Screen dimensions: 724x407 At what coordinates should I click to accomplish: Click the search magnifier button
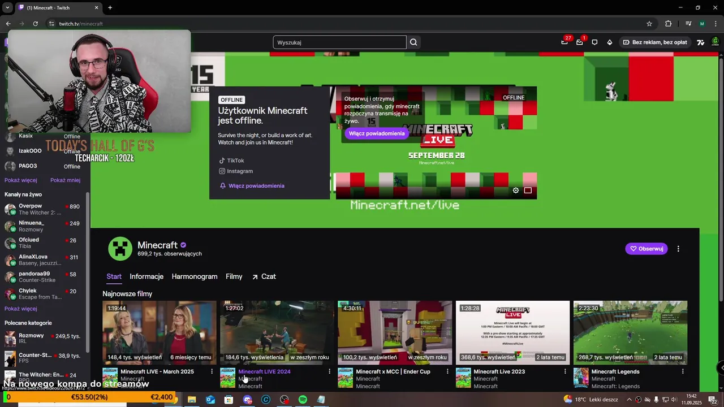[413, 42]
